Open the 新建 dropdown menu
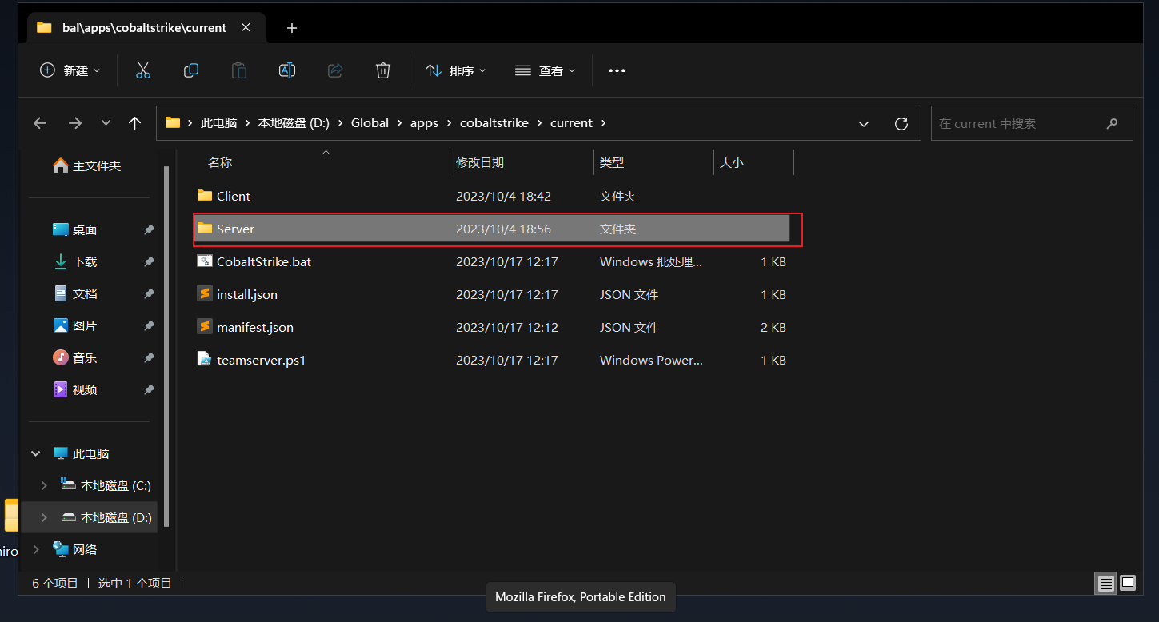 coord(70,70)
